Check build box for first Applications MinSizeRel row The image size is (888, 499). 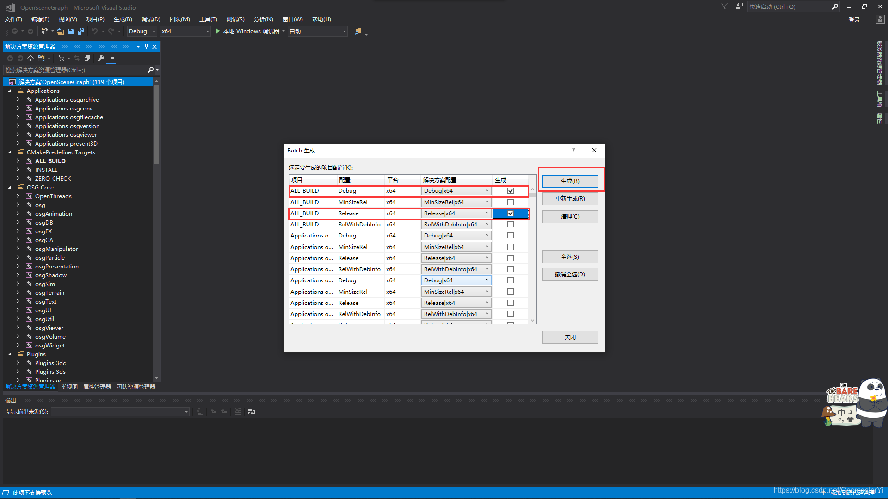coord(511,247)
